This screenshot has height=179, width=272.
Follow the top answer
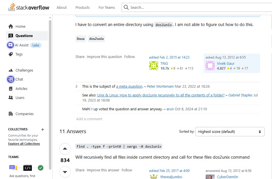[x=127, y=170]
